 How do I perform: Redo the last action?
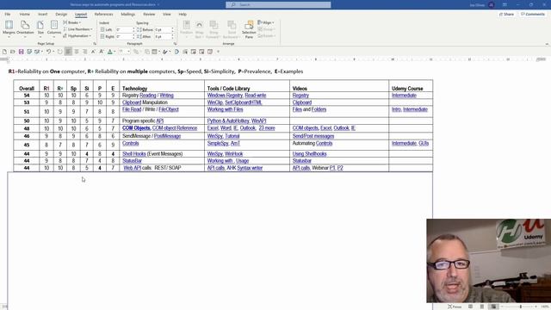pos(59,52)
